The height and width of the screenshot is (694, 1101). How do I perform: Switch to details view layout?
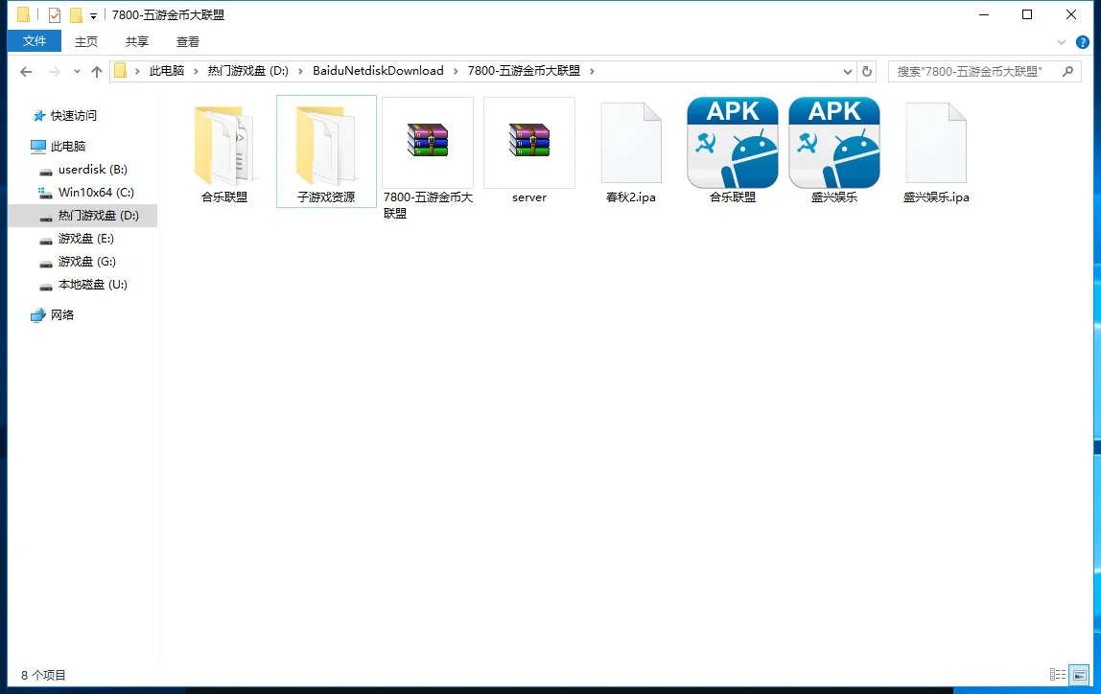1058,675
